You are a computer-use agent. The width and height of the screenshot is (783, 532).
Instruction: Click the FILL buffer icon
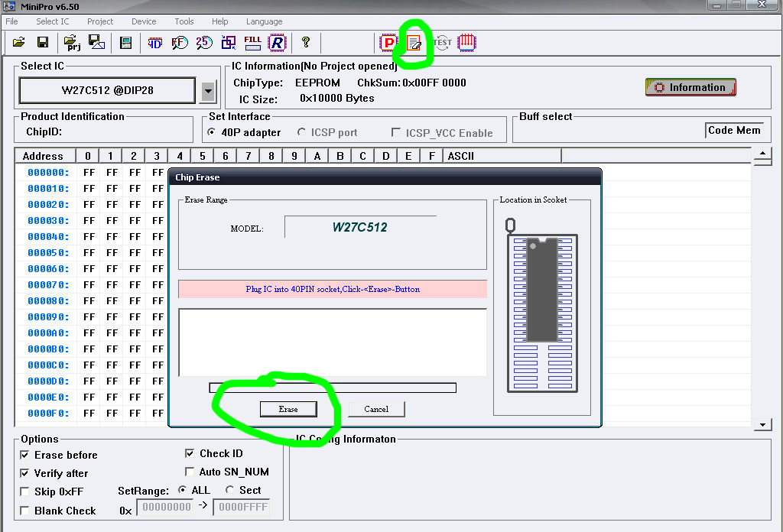(252, 43)
